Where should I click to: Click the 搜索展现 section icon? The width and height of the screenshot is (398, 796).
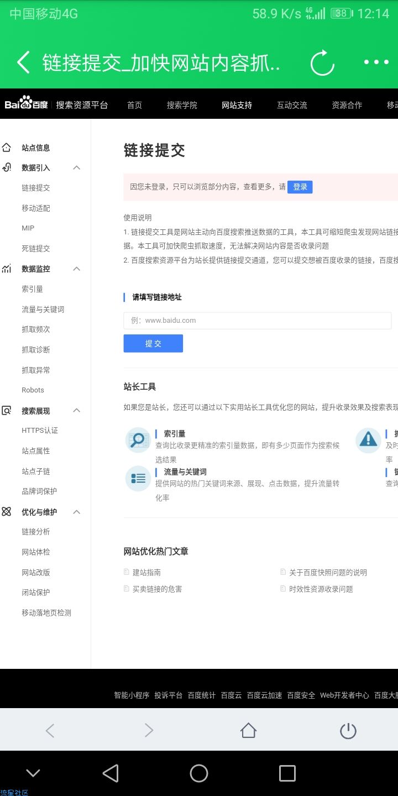[x=7, y=411]
